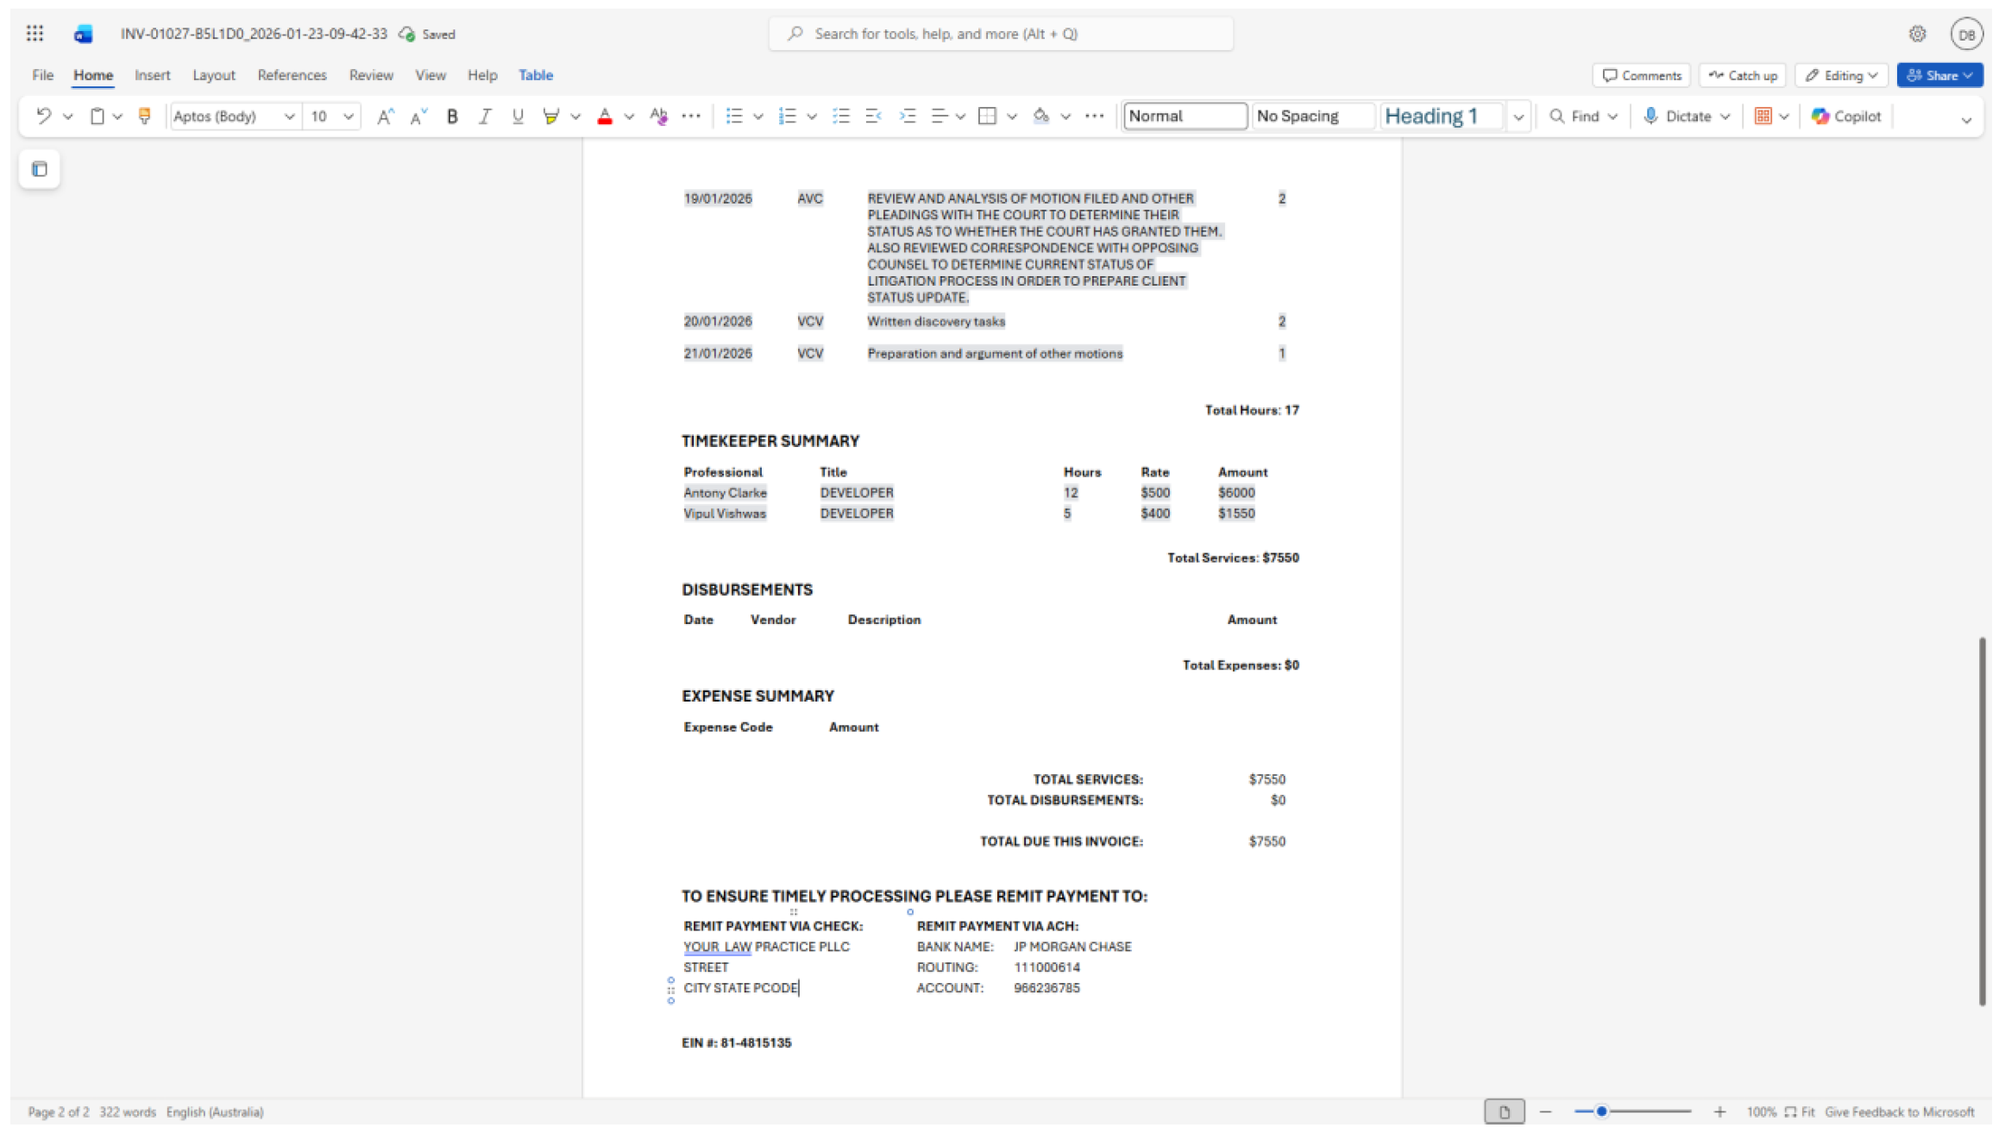2005x1134 pixels.
Task: Click the search for tools field
Action: pos(1001,34)
